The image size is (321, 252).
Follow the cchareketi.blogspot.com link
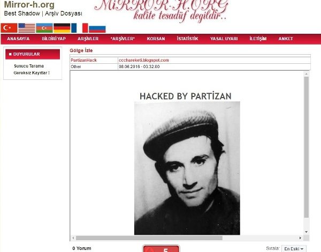click(x=144, y=60)
